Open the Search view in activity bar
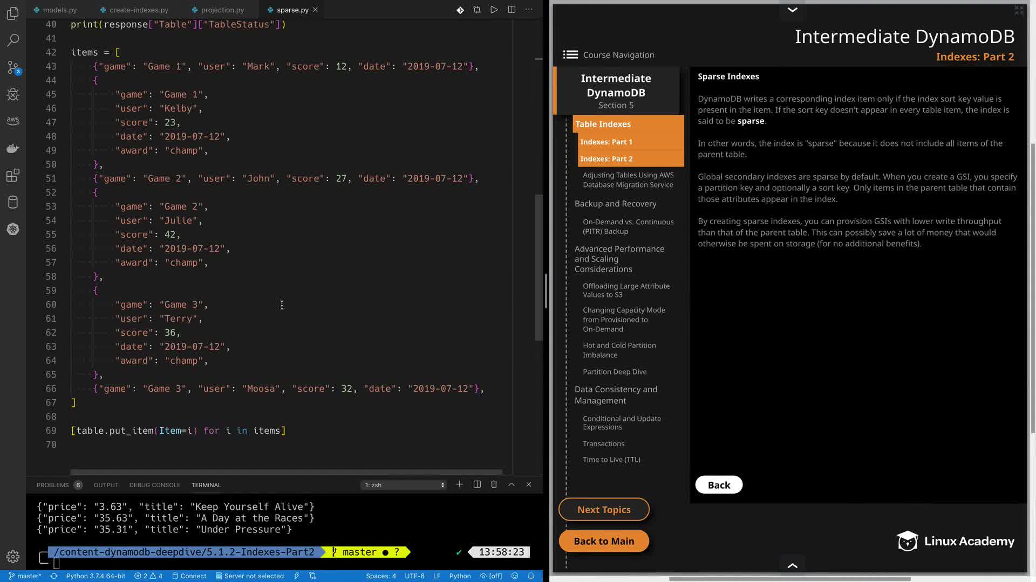1036x582 pixels. (13, 40)
